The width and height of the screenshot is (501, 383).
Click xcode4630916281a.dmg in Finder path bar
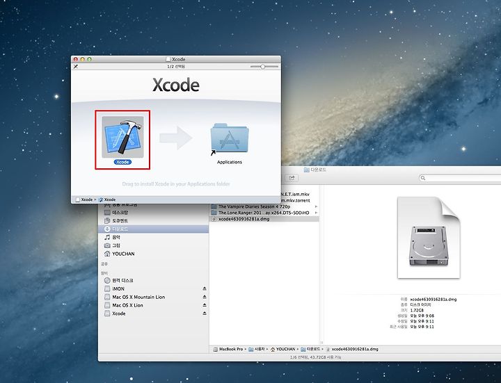pyautogui.click(x=352, y=349)
